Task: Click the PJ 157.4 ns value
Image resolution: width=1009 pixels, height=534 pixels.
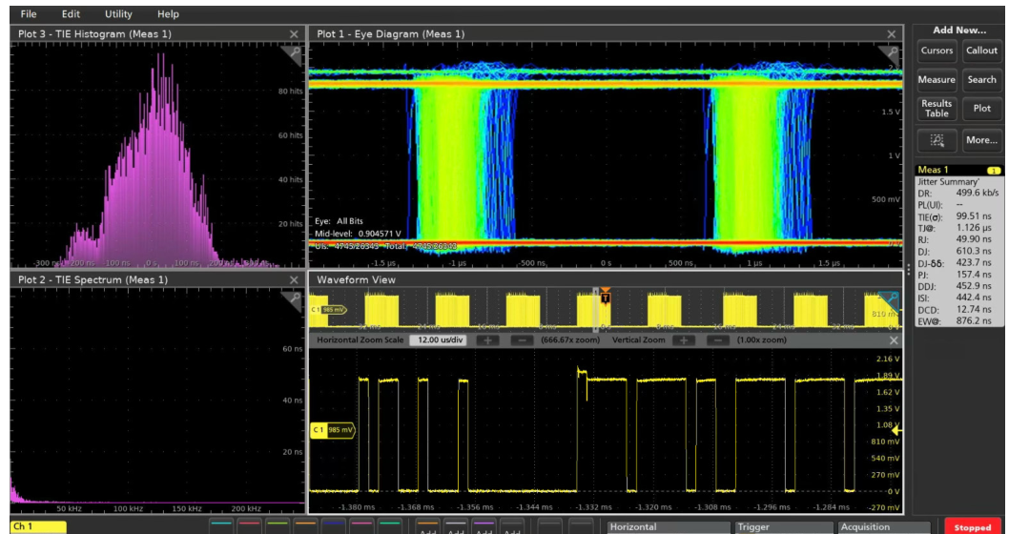Action: pyautogui.click(x=975, y=274)
